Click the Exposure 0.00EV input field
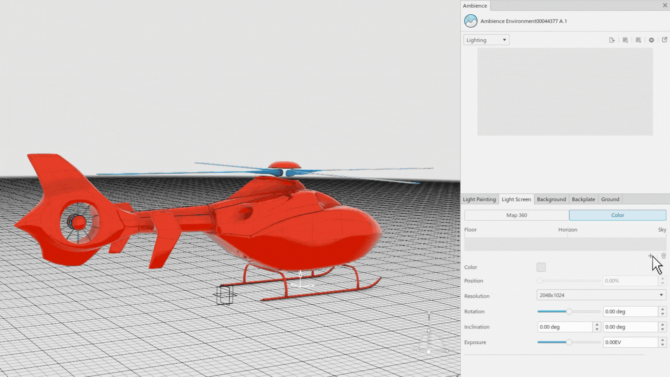The image size is (670, 377). point(630,342)
